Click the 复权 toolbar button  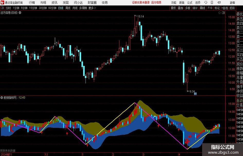click(x=173, y=8)
